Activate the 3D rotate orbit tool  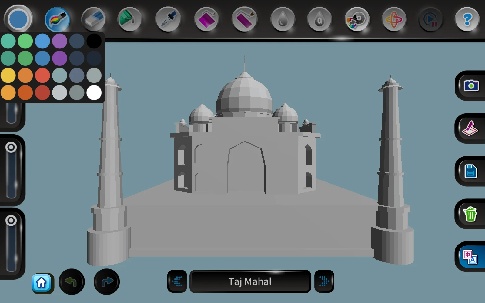(394, 20)
